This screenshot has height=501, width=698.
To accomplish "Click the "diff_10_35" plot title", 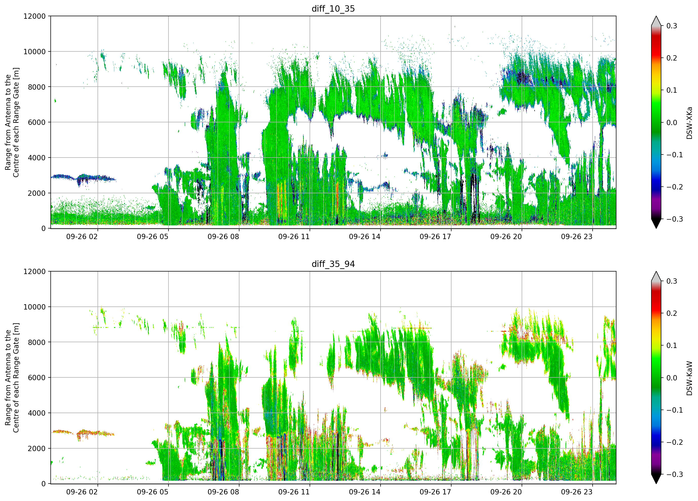I will (x=333, y=9).
